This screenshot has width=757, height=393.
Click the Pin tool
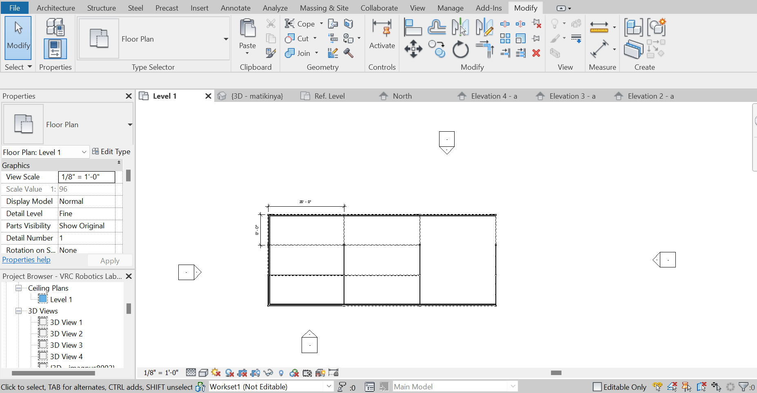536,38
